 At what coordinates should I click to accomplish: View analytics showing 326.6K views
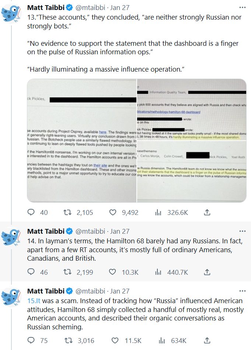(159, 212)
